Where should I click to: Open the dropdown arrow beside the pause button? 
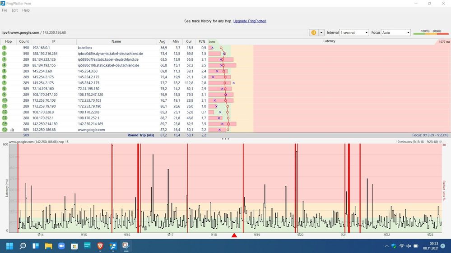pyautogui.click(x=321, y=33)
